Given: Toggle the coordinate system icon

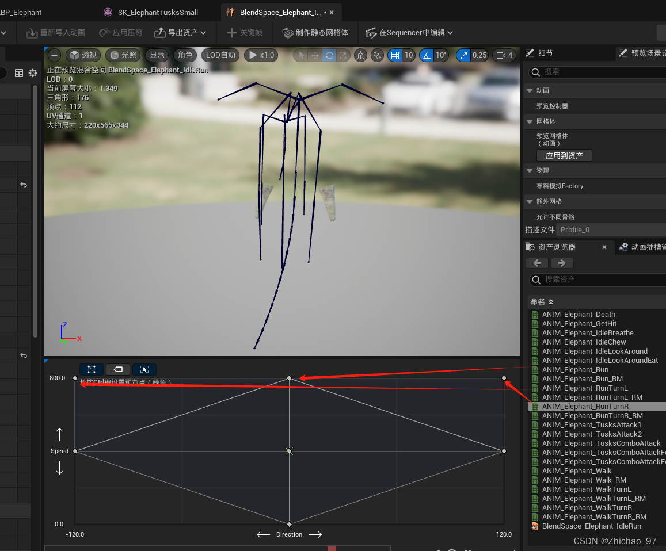Looking at the screenshot, I should click(360, 55).
